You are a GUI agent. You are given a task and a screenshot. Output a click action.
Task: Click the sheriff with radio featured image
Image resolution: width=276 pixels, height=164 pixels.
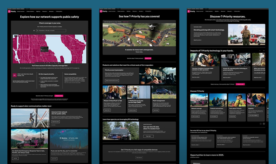point(247,35)
